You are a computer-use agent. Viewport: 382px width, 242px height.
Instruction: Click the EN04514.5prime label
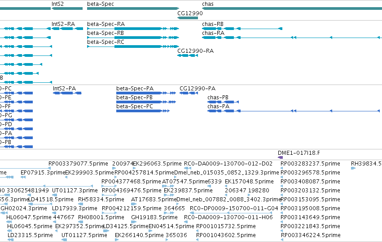click(171, 227)
